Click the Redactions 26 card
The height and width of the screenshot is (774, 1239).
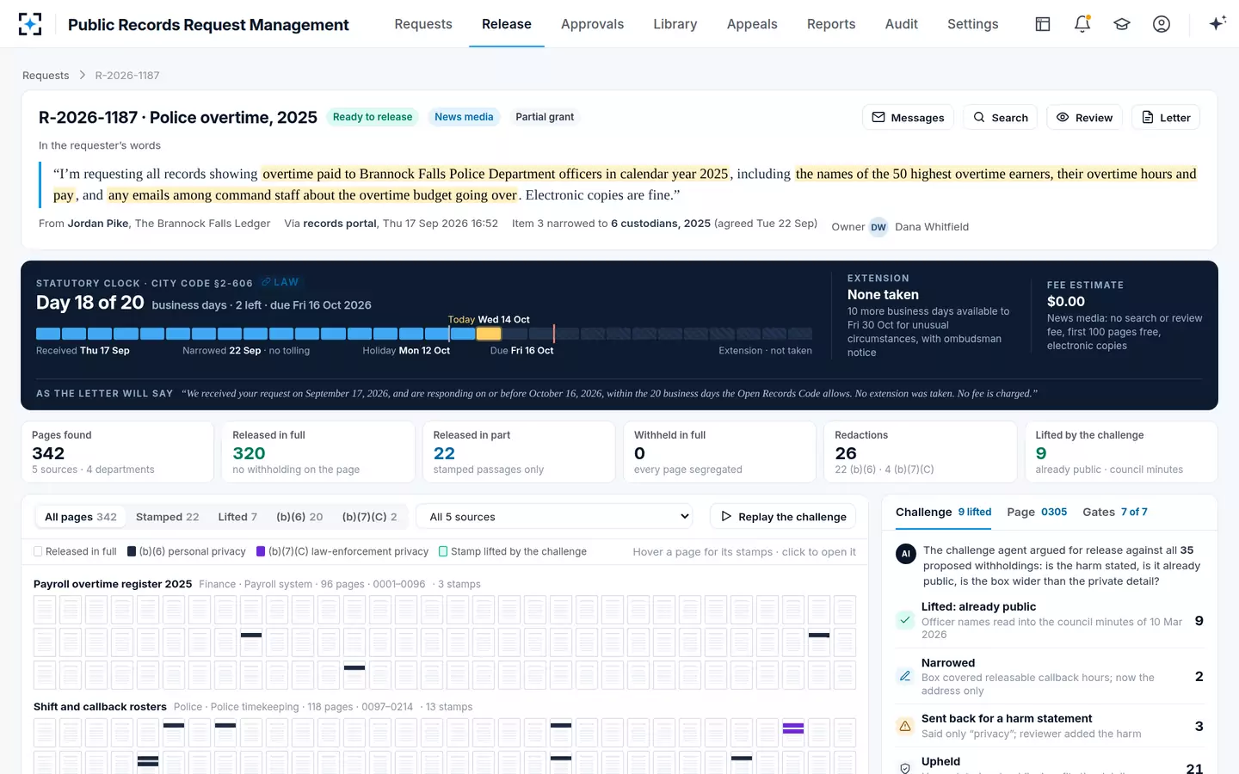point(921,451)
